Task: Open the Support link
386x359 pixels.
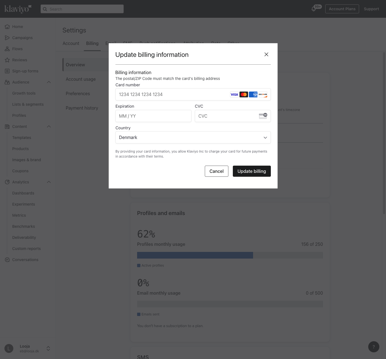Action: (x=371, y=9)
